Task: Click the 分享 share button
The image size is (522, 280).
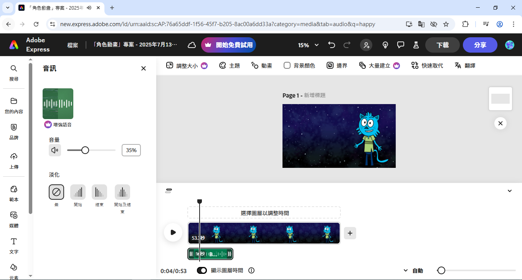Action: 480,45
